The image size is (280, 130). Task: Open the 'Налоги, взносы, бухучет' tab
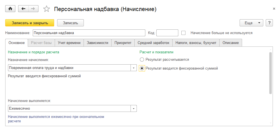coord(196,43)
